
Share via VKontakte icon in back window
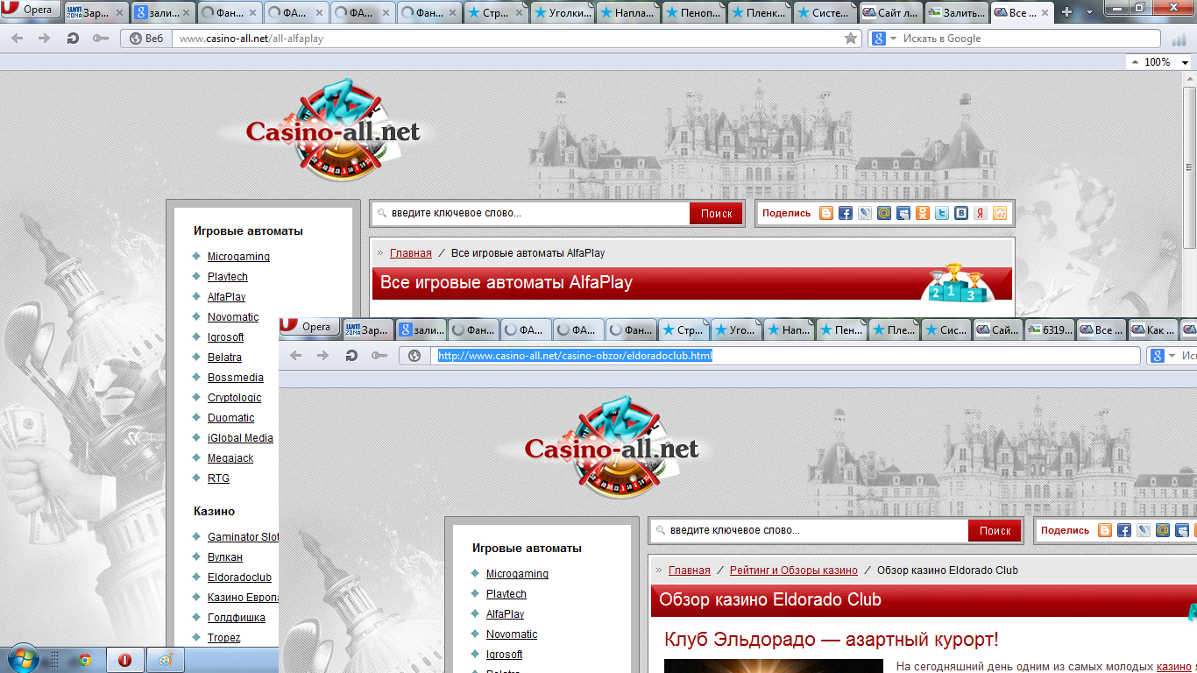[961, 213]
